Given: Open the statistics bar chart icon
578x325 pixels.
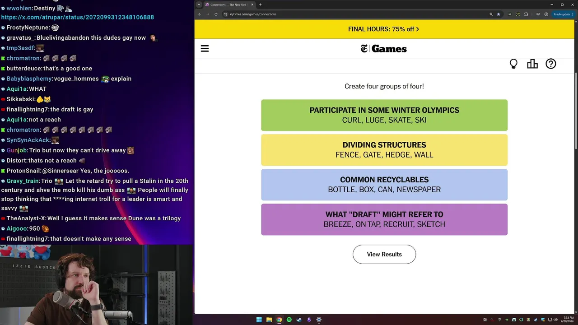Looking at the screenshot, I should (x=532, y=64).
